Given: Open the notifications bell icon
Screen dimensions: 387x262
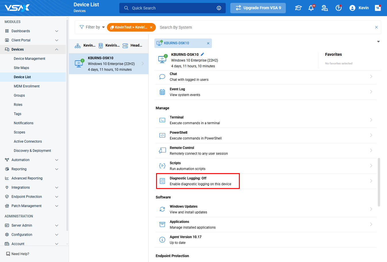Looking at the screenshot, I should pos(311,8).
